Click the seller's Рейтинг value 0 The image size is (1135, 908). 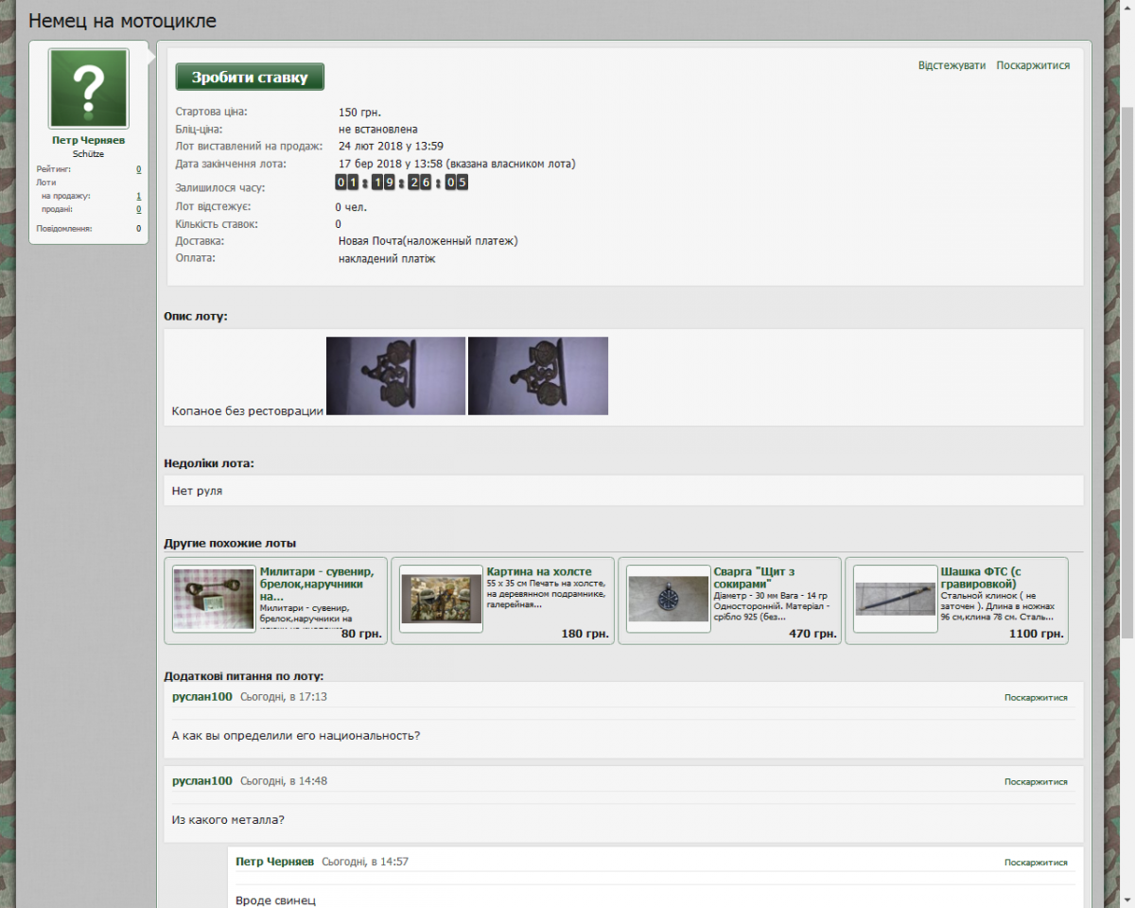pos(138,169)
